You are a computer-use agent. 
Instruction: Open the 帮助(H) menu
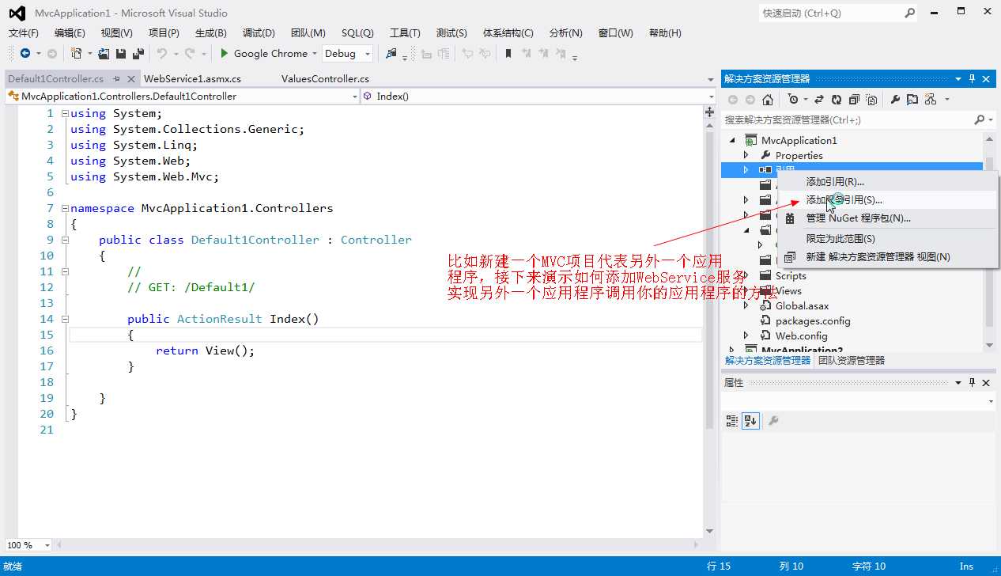point(665,33)
